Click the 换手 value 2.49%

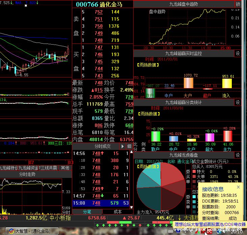[127, 90]
